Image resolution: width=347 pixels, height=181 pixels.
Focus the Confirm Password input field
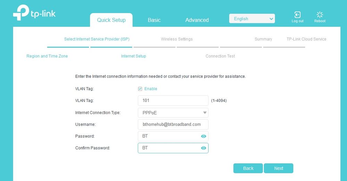[168, 148]
